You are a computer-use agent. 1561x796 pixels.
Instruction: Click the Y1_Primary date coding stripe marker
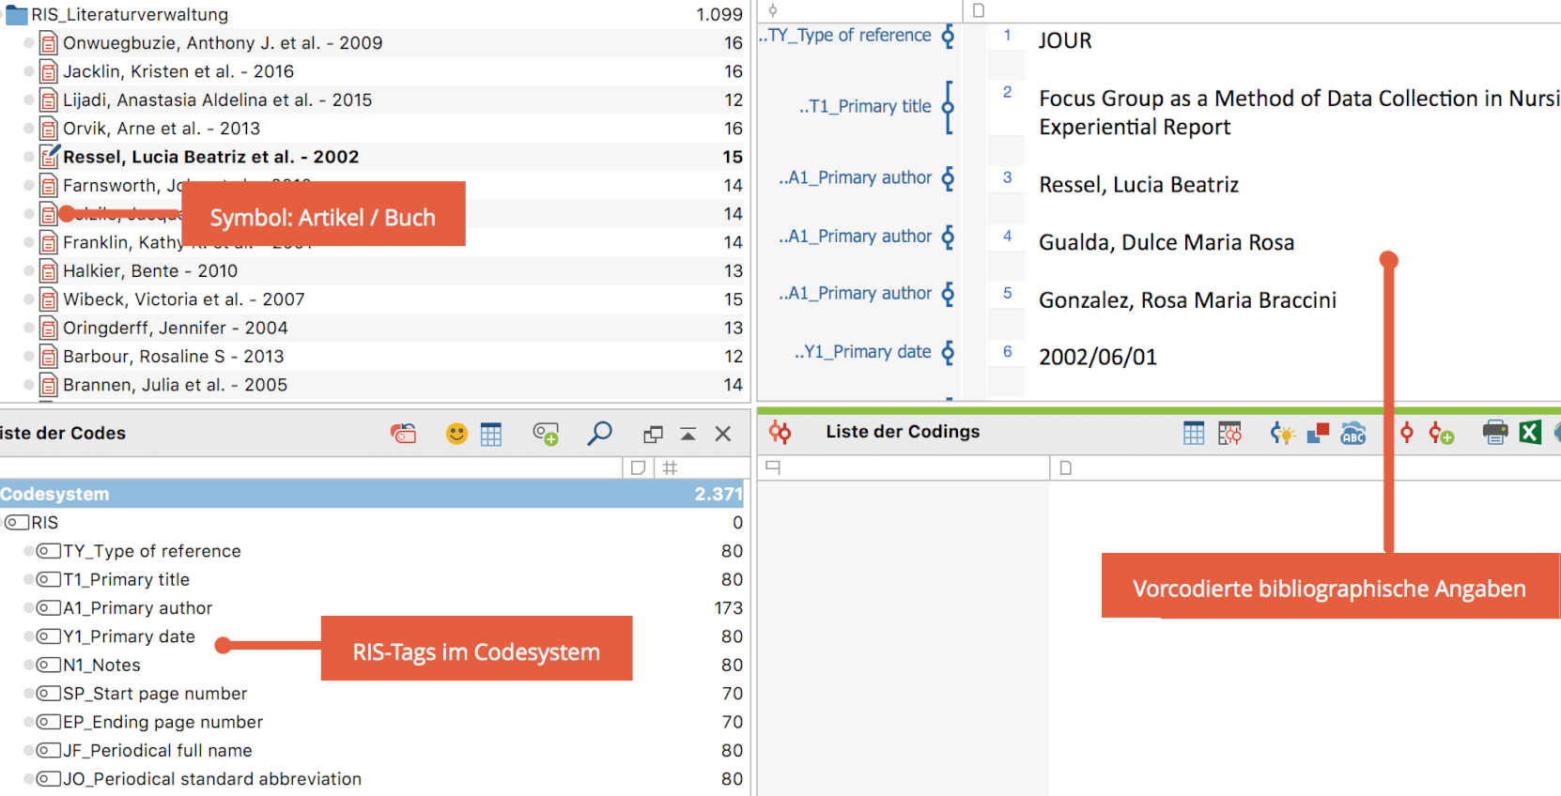948,352
